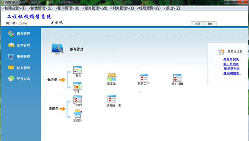Open the 派工单列表 link
249x141 pixels.
tap(231, 64)
